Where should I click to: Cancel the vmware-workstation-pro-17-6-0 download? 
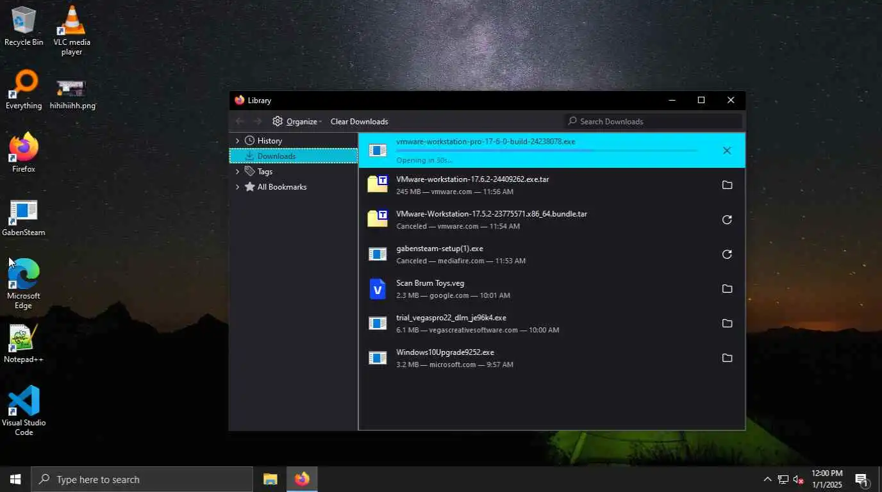726,151
